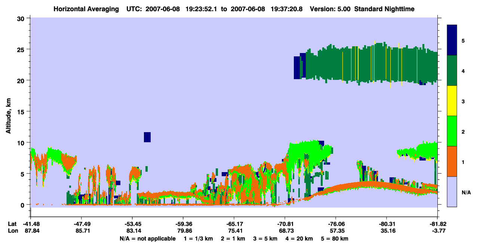The image size is (486, 249).
Task: Click the colorbar label 'N/A'
Action: [x=466, y=192]
